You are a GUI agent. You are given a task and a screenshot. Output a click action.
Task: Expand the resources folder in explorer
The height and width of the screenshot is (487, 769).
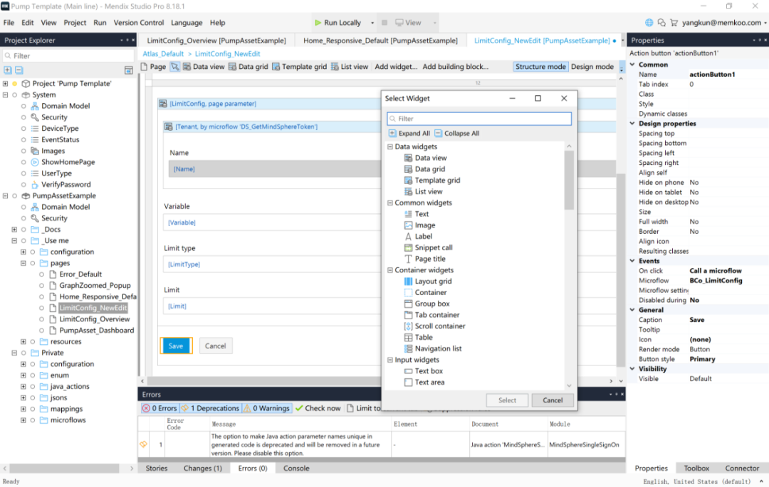point(23,342)
